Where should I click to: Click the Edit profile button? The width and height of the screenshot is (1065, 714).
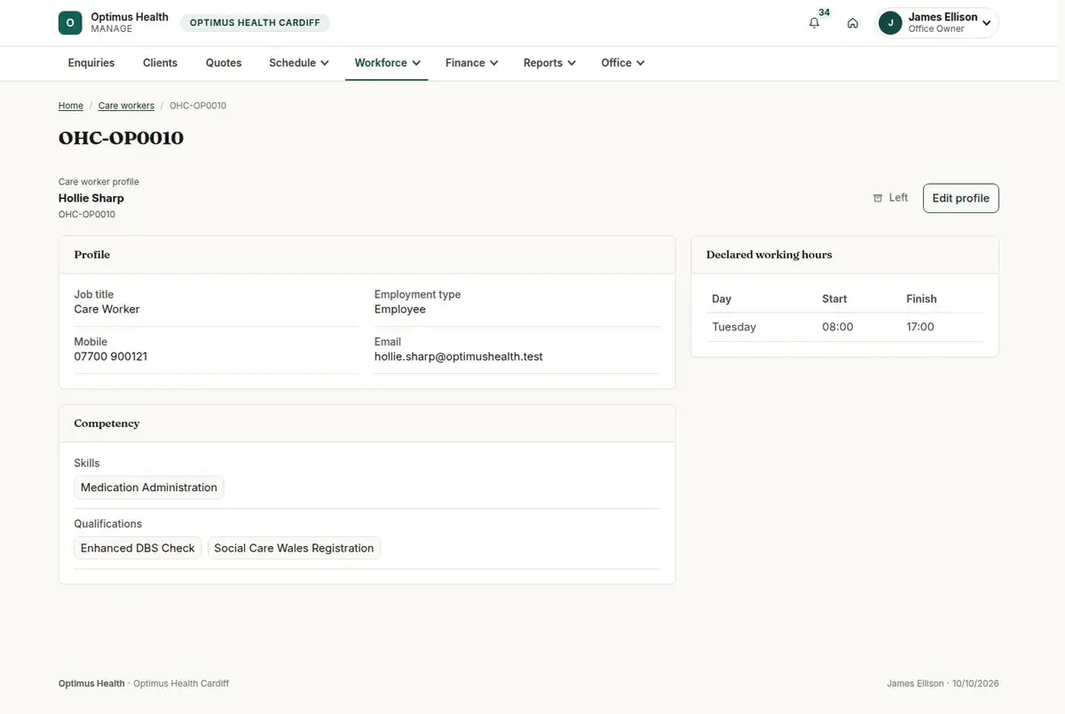point(961,198)
